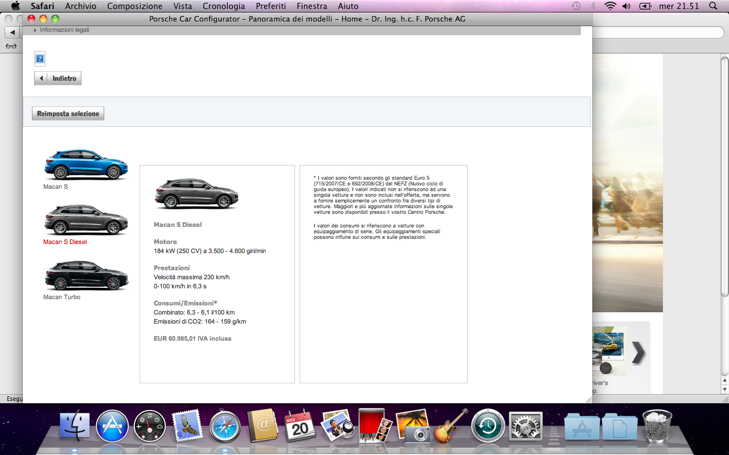Screen dimensions: 729x455
Task: Click the Macan Turbo text link
Action: pyautogui.click(x=62, y=297)
